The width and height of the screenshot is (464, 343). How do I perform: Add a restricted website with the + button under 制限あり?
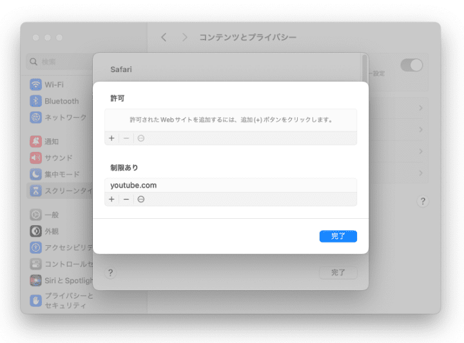[x=111, y=199]
